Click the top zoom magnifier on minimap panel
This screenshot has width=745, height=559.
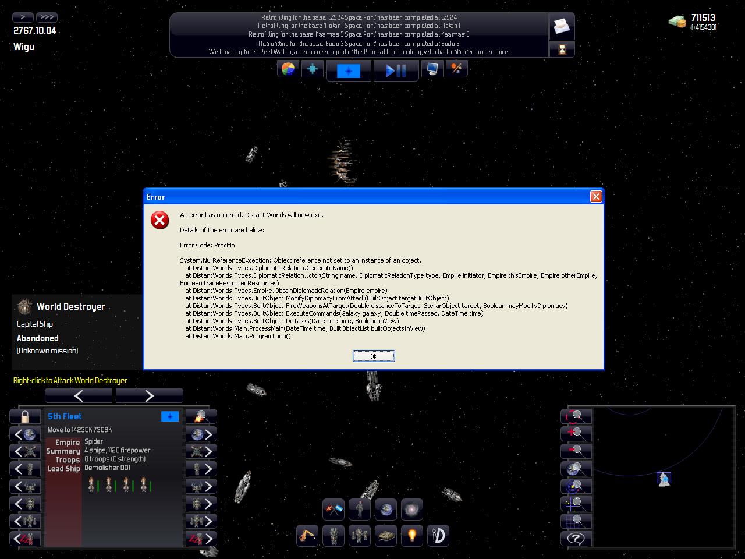[x=576, y=416]
